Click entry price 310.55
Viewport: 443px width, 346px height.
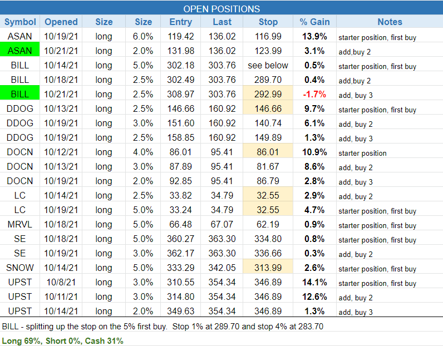(x=180, y=282)
